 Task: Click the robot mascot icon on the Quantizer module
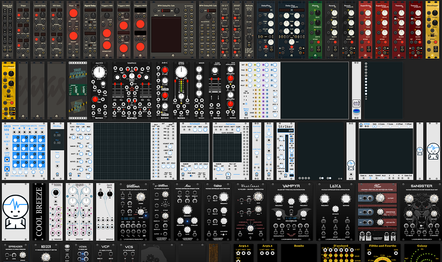click(x=257, y=175)
